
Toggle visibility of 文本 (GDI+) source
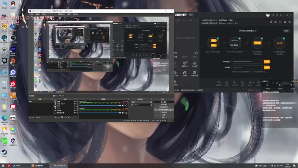click(74, 104)
